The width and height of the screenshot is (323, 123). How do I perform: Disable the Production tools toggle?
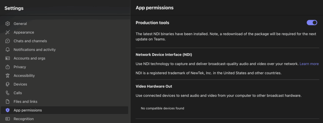[x=312, y=23]
